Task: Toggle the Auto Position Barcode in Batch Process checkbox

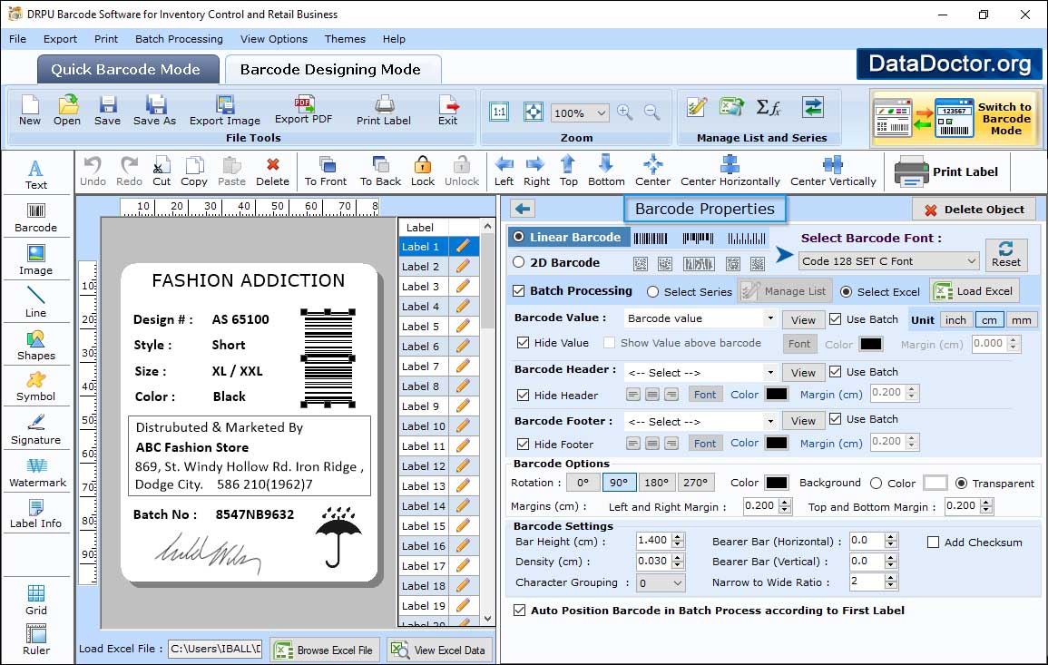Action: (519, 611)
